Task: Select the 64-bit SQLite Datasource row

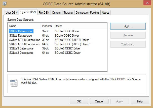Action: (x=21, y=36)
